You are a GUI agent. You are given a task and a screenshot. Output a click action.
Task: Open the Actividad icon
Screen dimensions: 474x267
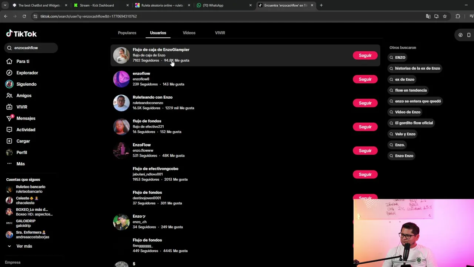(x=9, y=130)
